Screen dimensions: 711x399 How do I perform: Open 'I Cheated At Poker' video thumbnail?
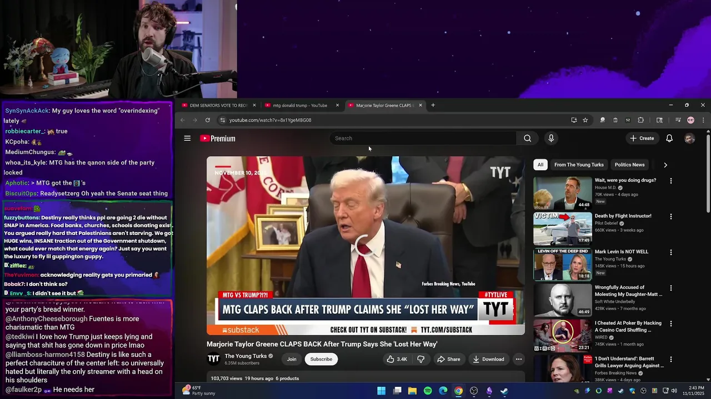pos(563,335)
